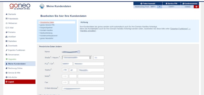Screen dimensions: 204x95
Task: Click the Statistiken icon
Action: click(x=7, y=41)
